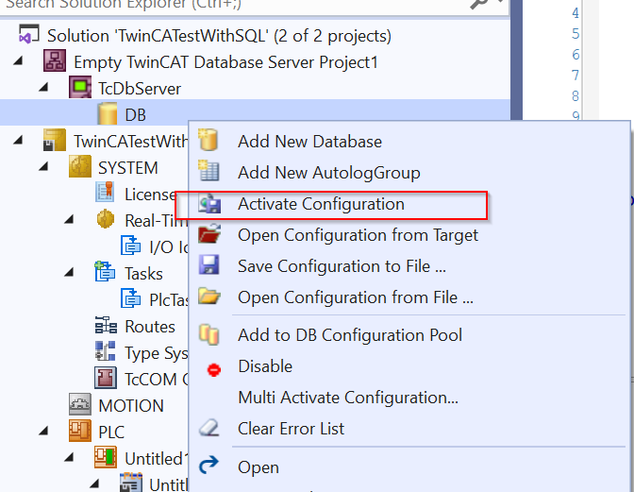Screen dimensions: 634x492
Task: Click the PLC node icon
Action: 80,431
